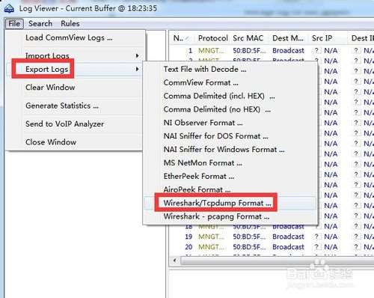Choose Close Window from File menu
The height and width of the screenshot is (298, 374).
click(x=51, y=142)
